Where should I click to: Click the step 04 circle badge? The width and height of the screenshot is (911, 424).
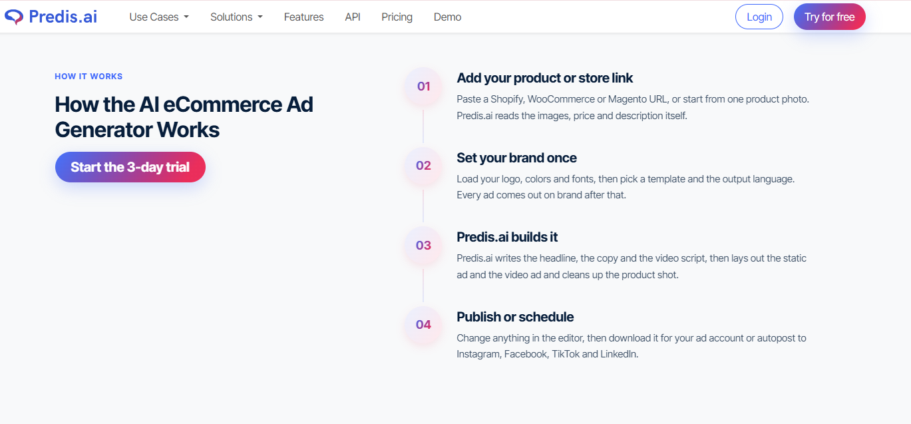[423, 325]
